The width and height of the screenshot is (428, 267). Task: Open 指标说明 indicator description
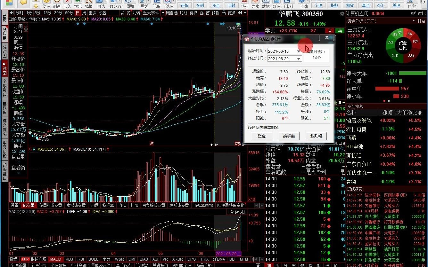[x=237, y=212]
